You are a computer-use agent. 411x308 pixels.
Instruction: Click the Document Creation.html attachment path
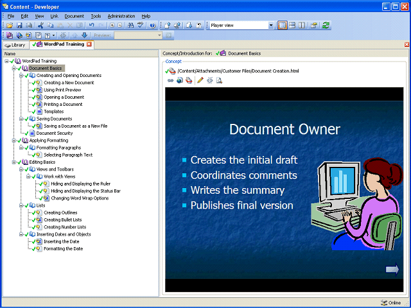click(238, 71)
